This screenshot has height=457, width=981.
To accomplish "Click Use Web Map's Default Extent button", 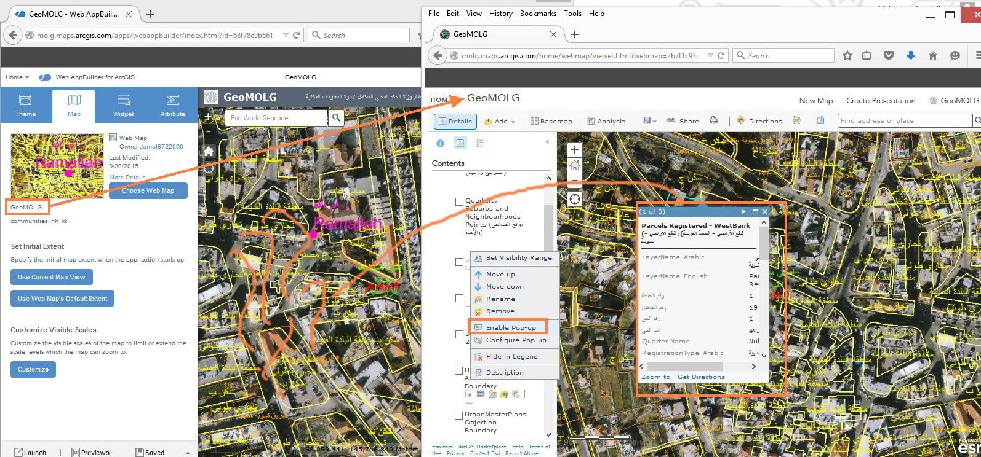I will pos(62,299).
